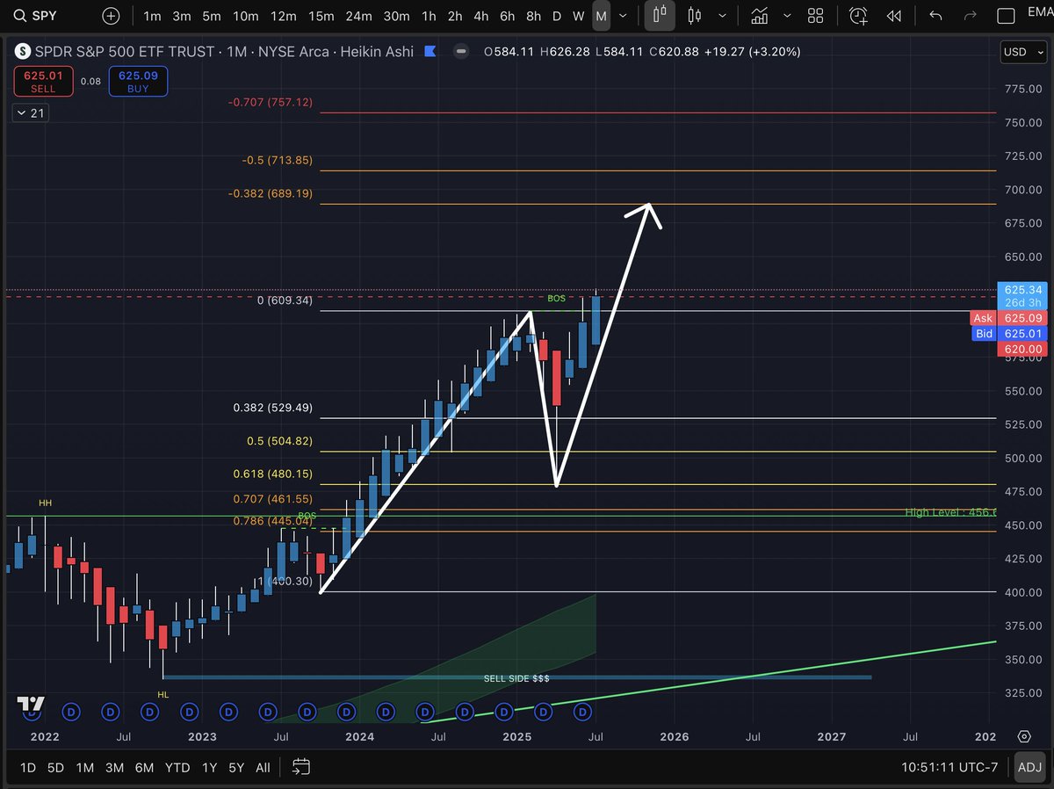Click the bar style icon beside candles
The image size is (1054, 789).
pyautogui.click(x=695, y=16)
